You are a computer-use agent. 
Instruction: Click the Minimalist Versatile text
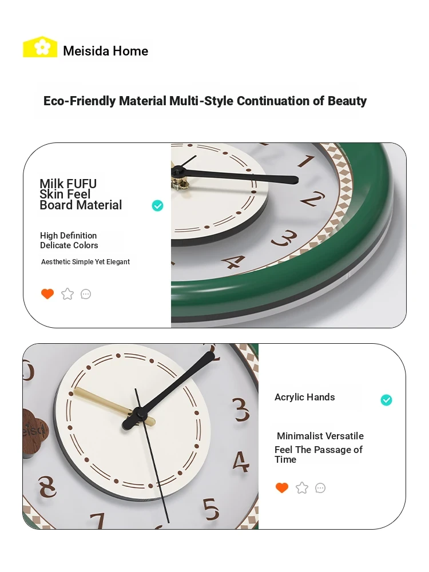(320, 436)
